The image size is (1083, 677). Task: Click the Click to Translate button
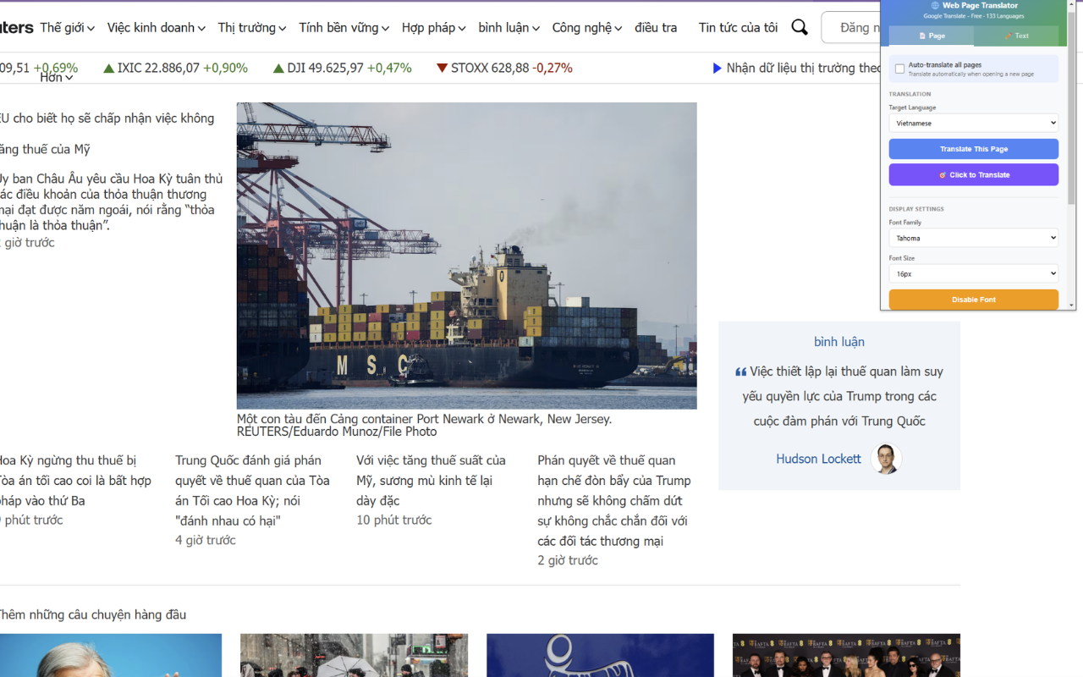point(974,174)
